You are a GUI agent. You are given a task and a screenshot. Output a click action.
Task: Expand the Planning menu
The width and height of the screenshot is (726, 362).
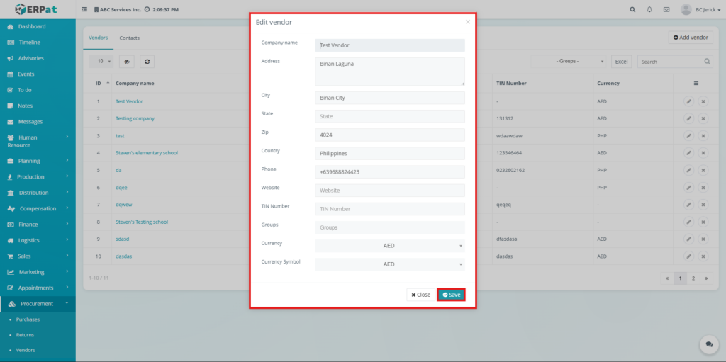tap(38, 161)
